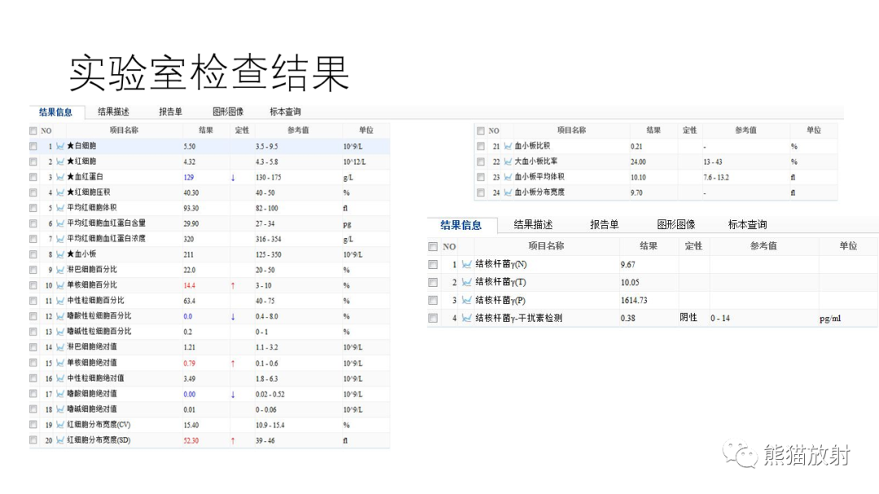Viewport: 879px width, 494px height.
Task: View chart icon for 嗜酸性粒细胞百分比
Action: pyautogui.click(x=60, y=316)
